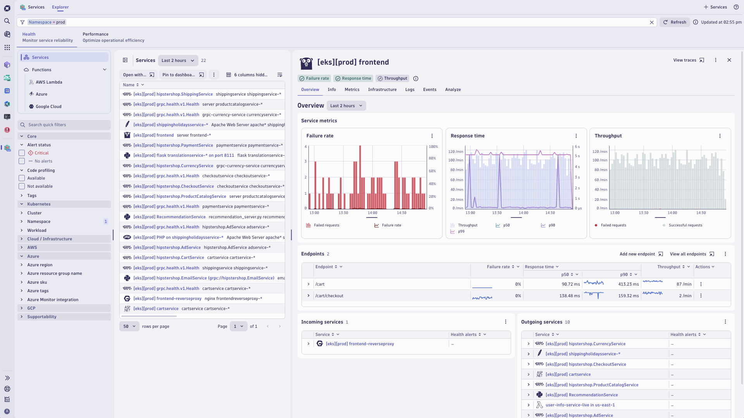Click the filter funnel icon in the search bar
Viewport: 744px width, 418px height.
tap(22, 22)
